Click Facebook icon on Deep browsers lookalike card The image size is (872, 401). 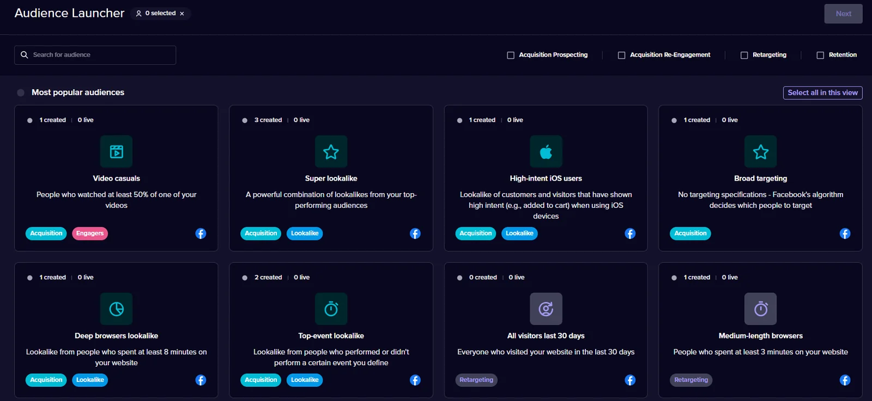click(201, 380)
